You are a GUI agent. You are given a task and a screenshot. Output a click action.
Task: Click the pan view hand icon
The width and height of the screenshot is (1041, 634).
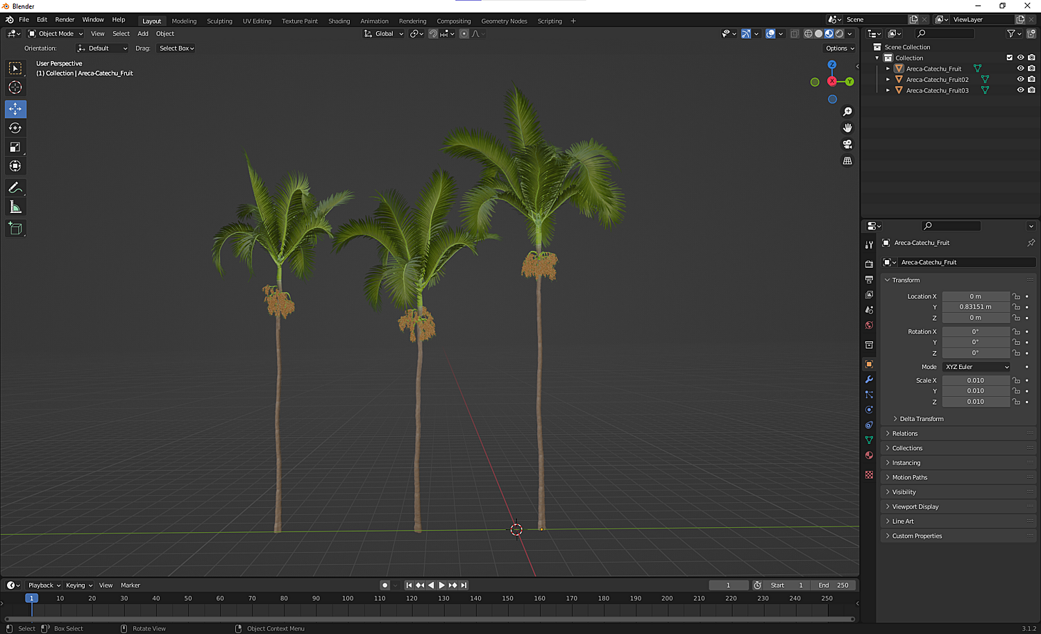click(x=847, y=128)
